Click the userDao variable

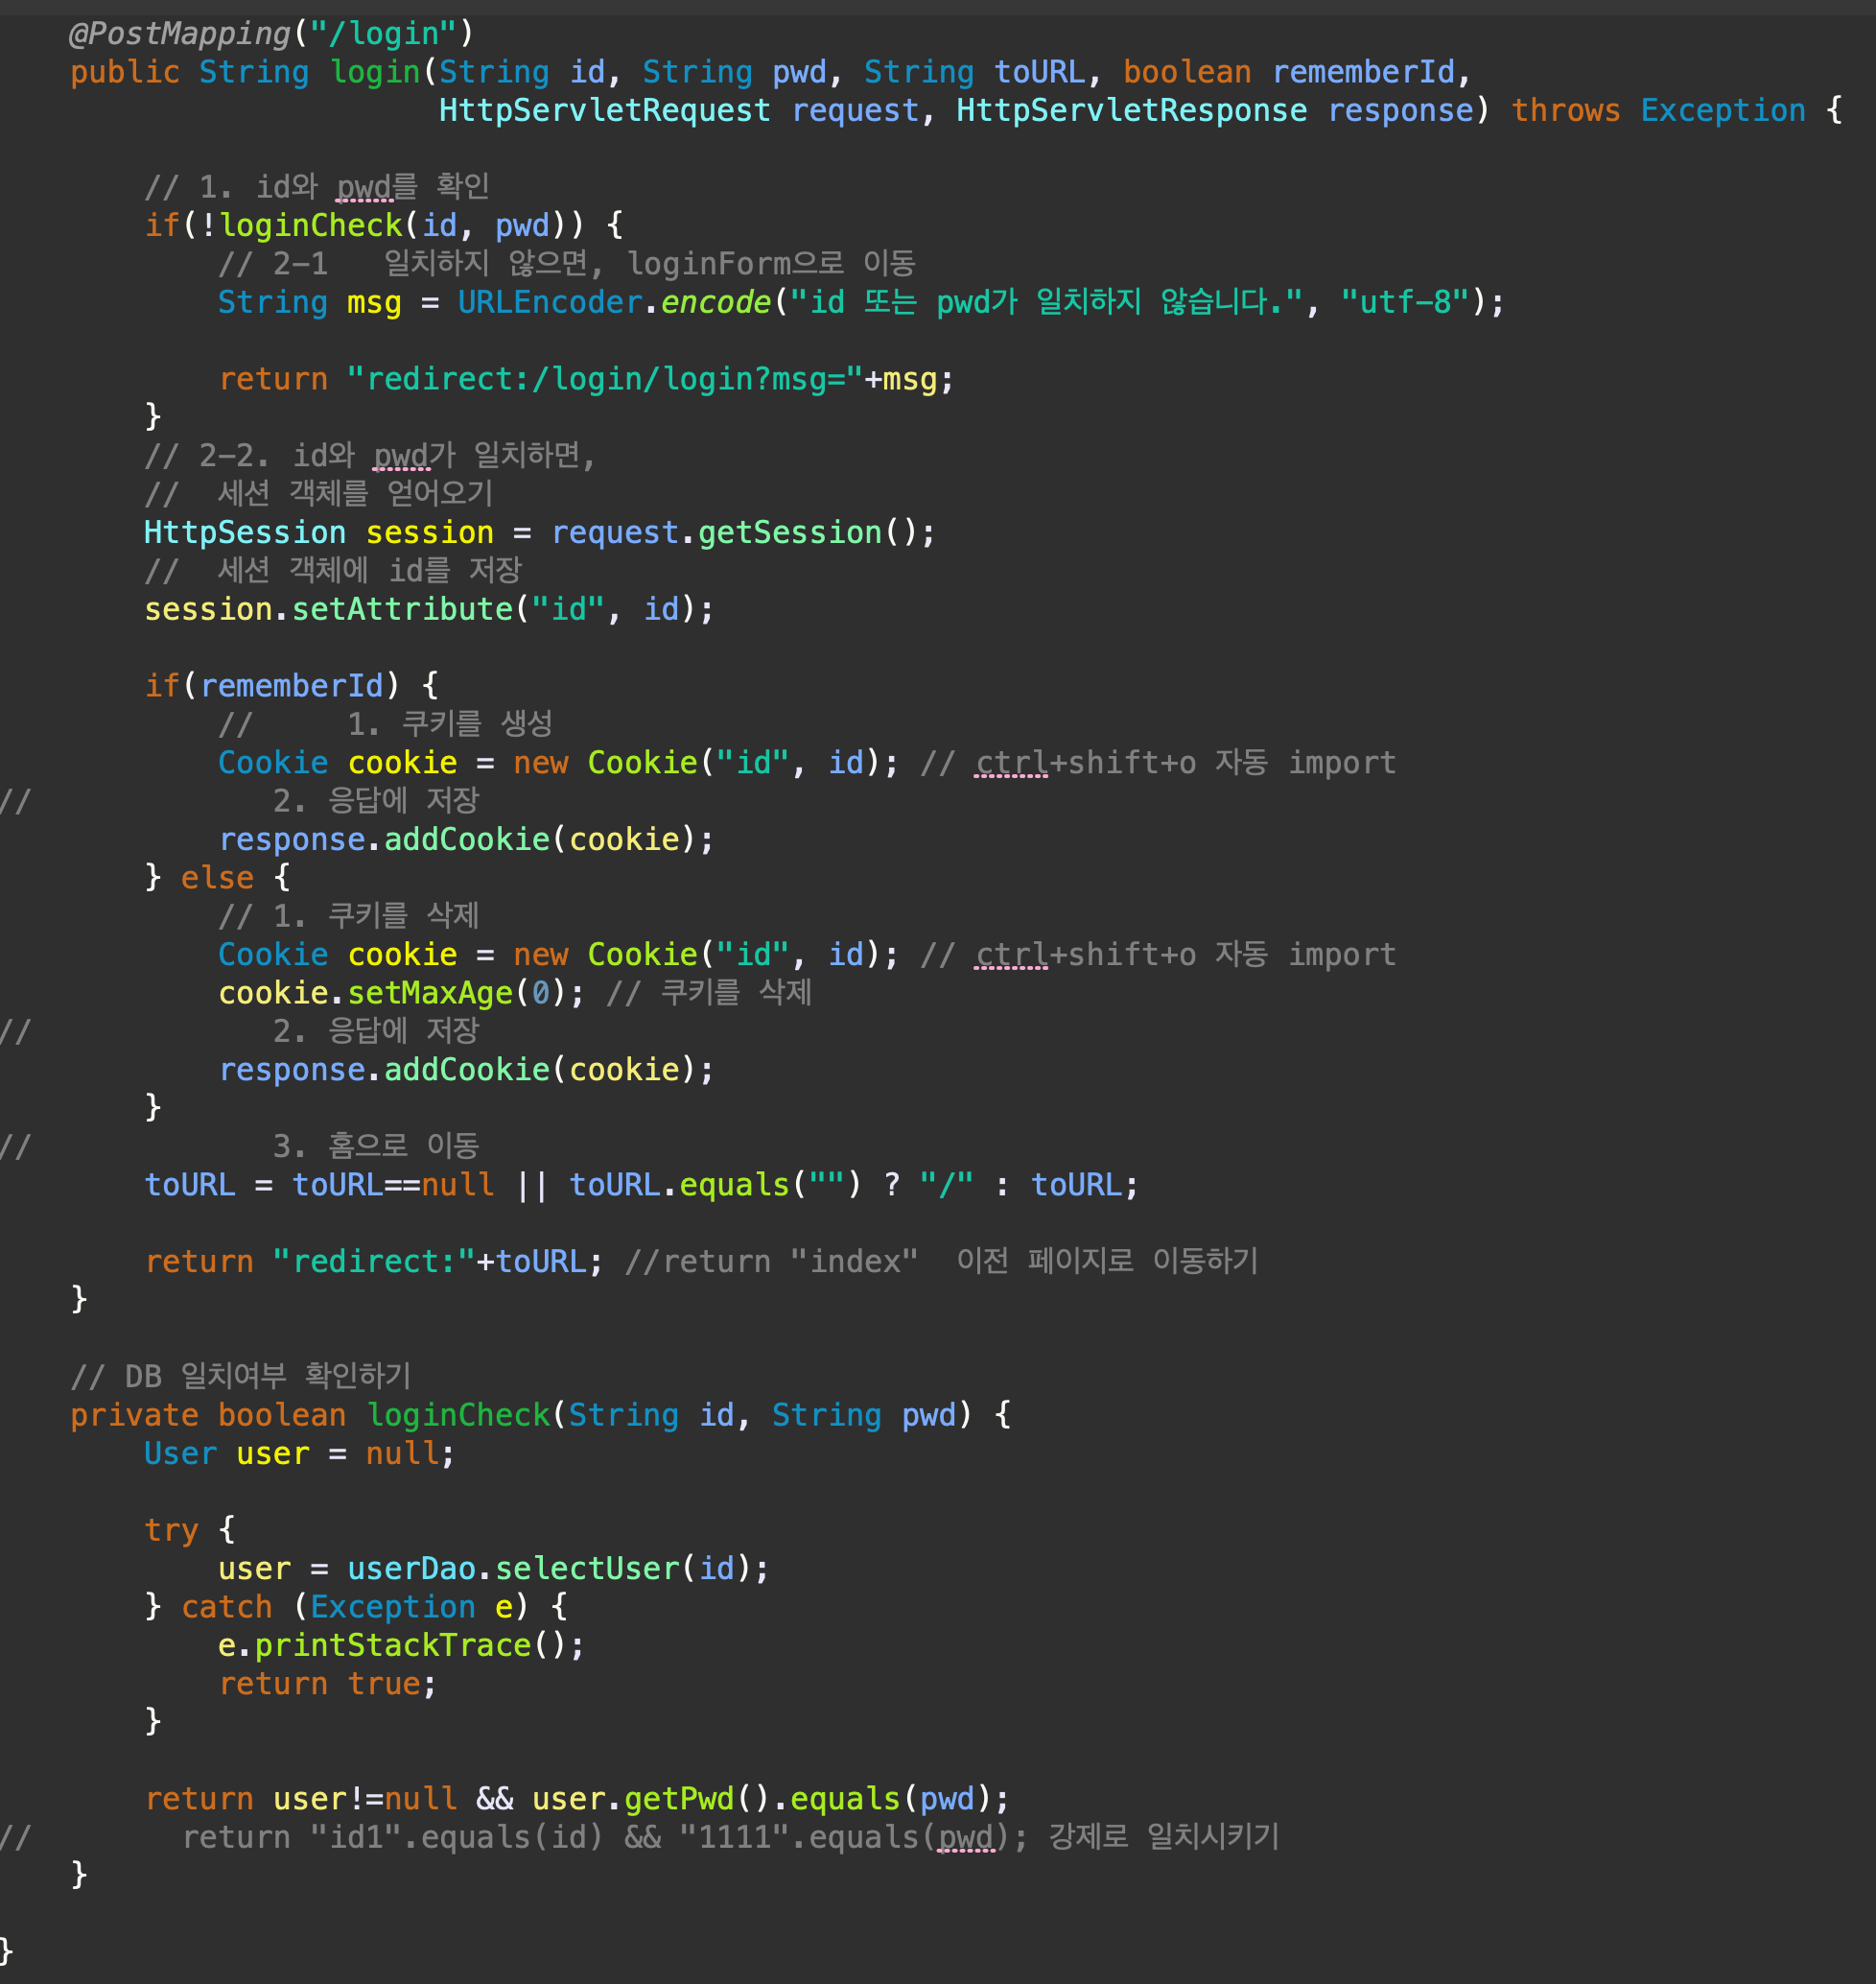pos(411,1569)
